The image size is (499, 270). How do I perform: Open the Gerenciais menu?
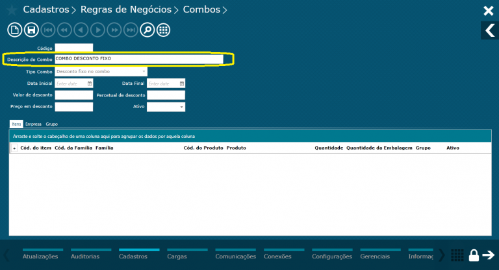click(x=375, y=256)
